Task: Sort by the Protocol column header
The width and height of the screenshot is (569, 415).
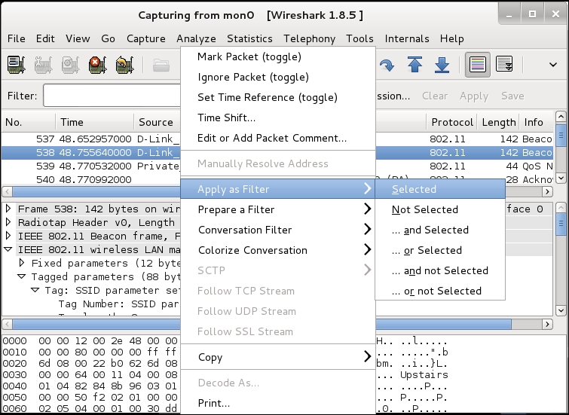Action: pos(451,122)
